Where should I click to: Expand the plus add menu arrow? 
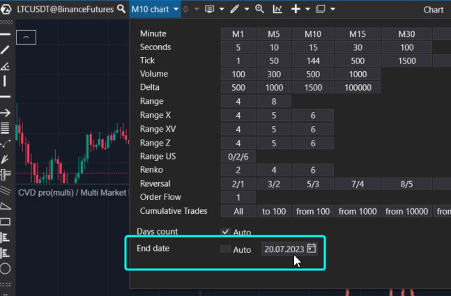307,10
